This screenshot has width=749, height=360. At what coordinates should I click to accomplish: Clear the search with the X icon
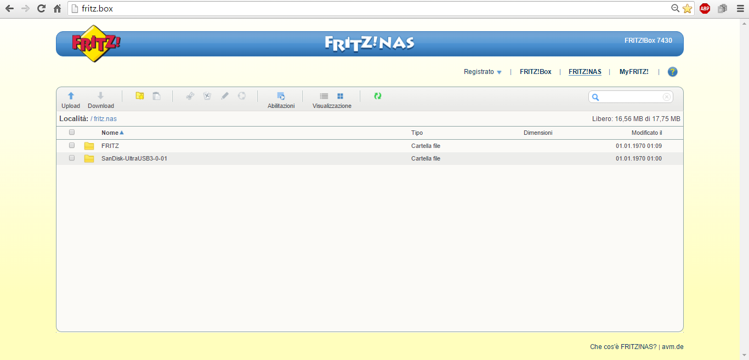tap(666, 97)
